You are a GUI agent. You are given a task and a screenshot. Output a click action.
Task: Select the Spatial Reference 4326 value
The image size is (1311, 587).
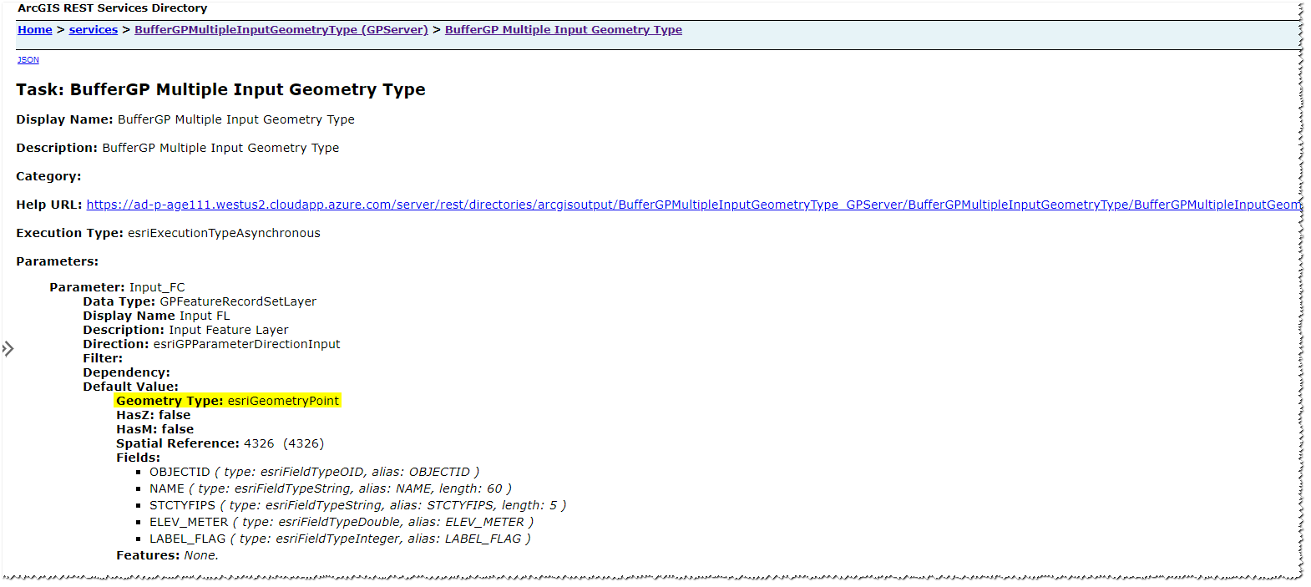(284, 443)
